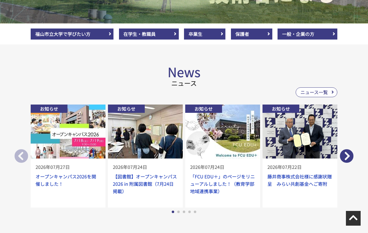This screenshot has width=368, height=233.
Task: Open 「FCU EDU＋」のページをリニューアル article link
Action: click(x=222, y=184)
